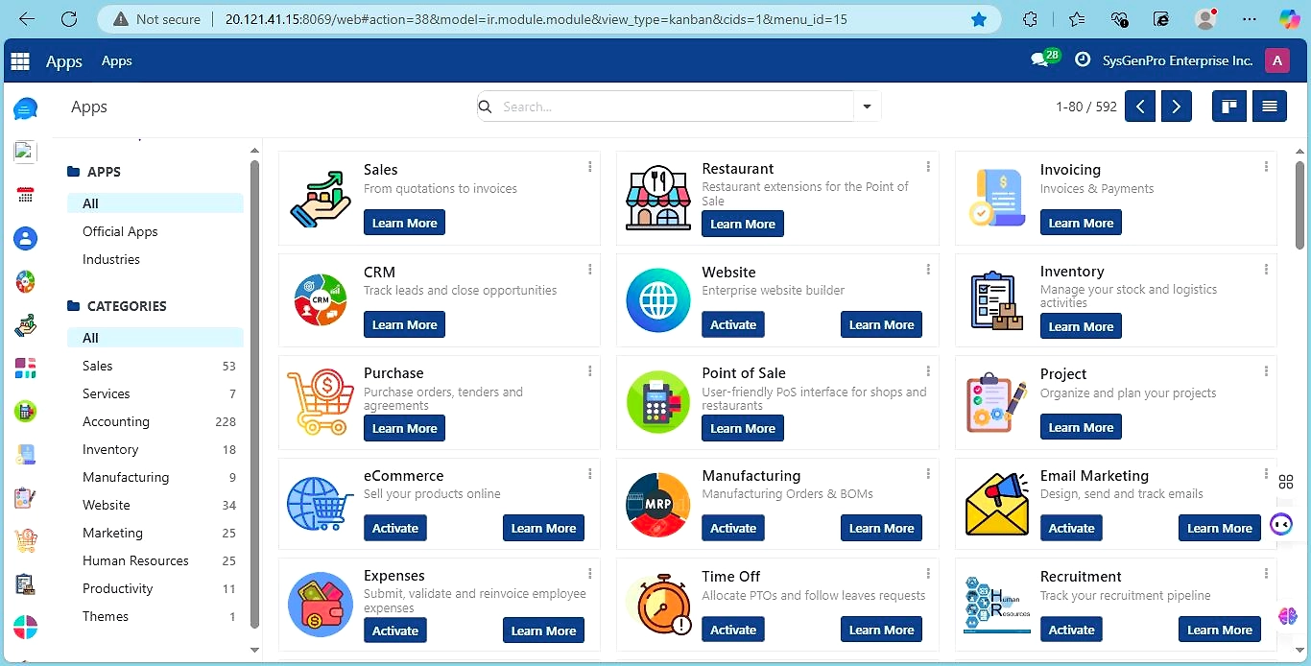This screenshot has width=1311, height=666.
Task: Click the Project clipboard icon
Action: (997, 403)
